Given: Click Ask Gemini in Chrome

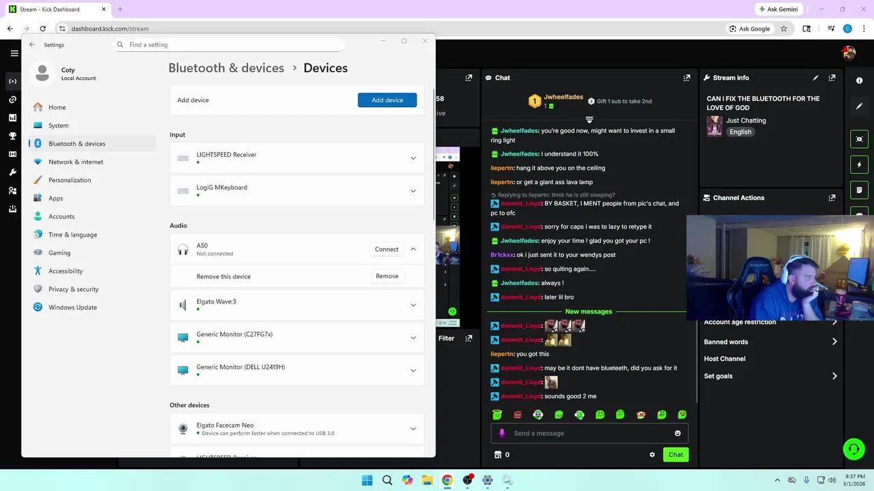Looking at the screenshot, I should [x=778, y=10].
